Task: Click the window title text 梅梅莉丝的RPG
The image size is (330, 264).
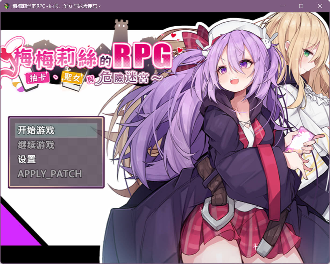Action: [56, 6]
